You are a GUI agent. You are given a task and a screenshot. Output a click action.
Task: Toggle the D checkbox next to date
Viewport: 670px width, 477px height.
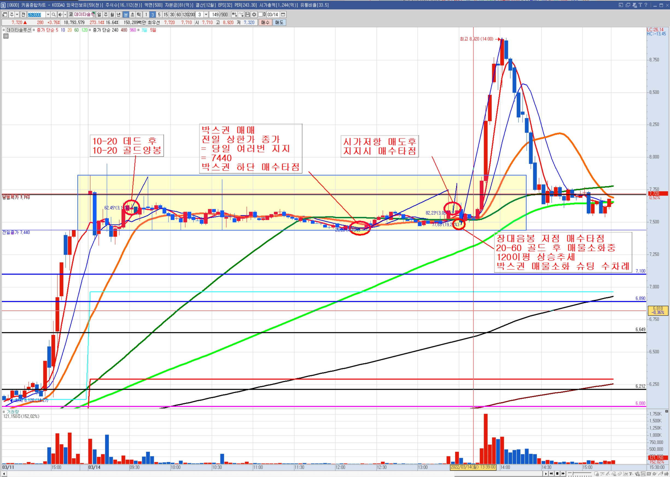coord(260,14)
